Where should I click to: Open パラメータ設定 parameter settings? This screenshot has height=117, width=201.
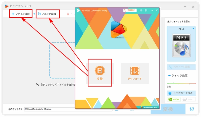point(181,67)
